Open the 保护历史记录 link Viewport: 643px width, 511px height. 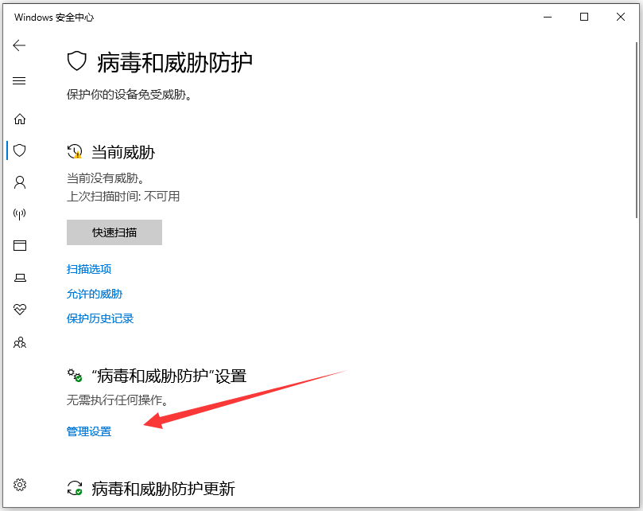pos(100,318)
